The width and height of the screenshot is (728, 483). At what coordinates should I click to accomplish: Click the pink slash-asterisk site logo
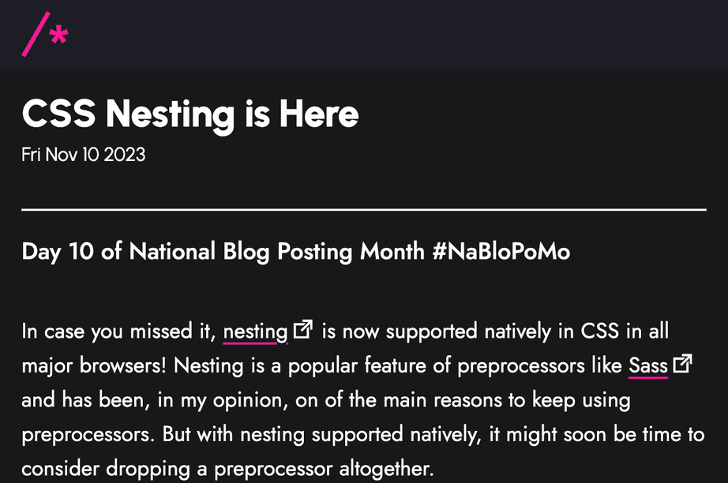[x=45, y=35]
